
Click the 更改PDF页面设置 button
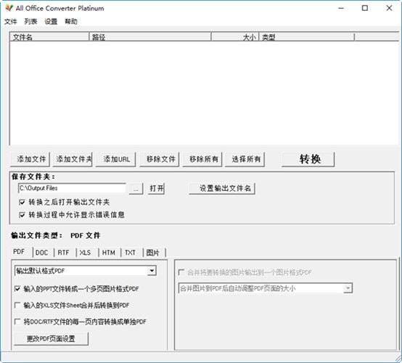tap(51, 339)
